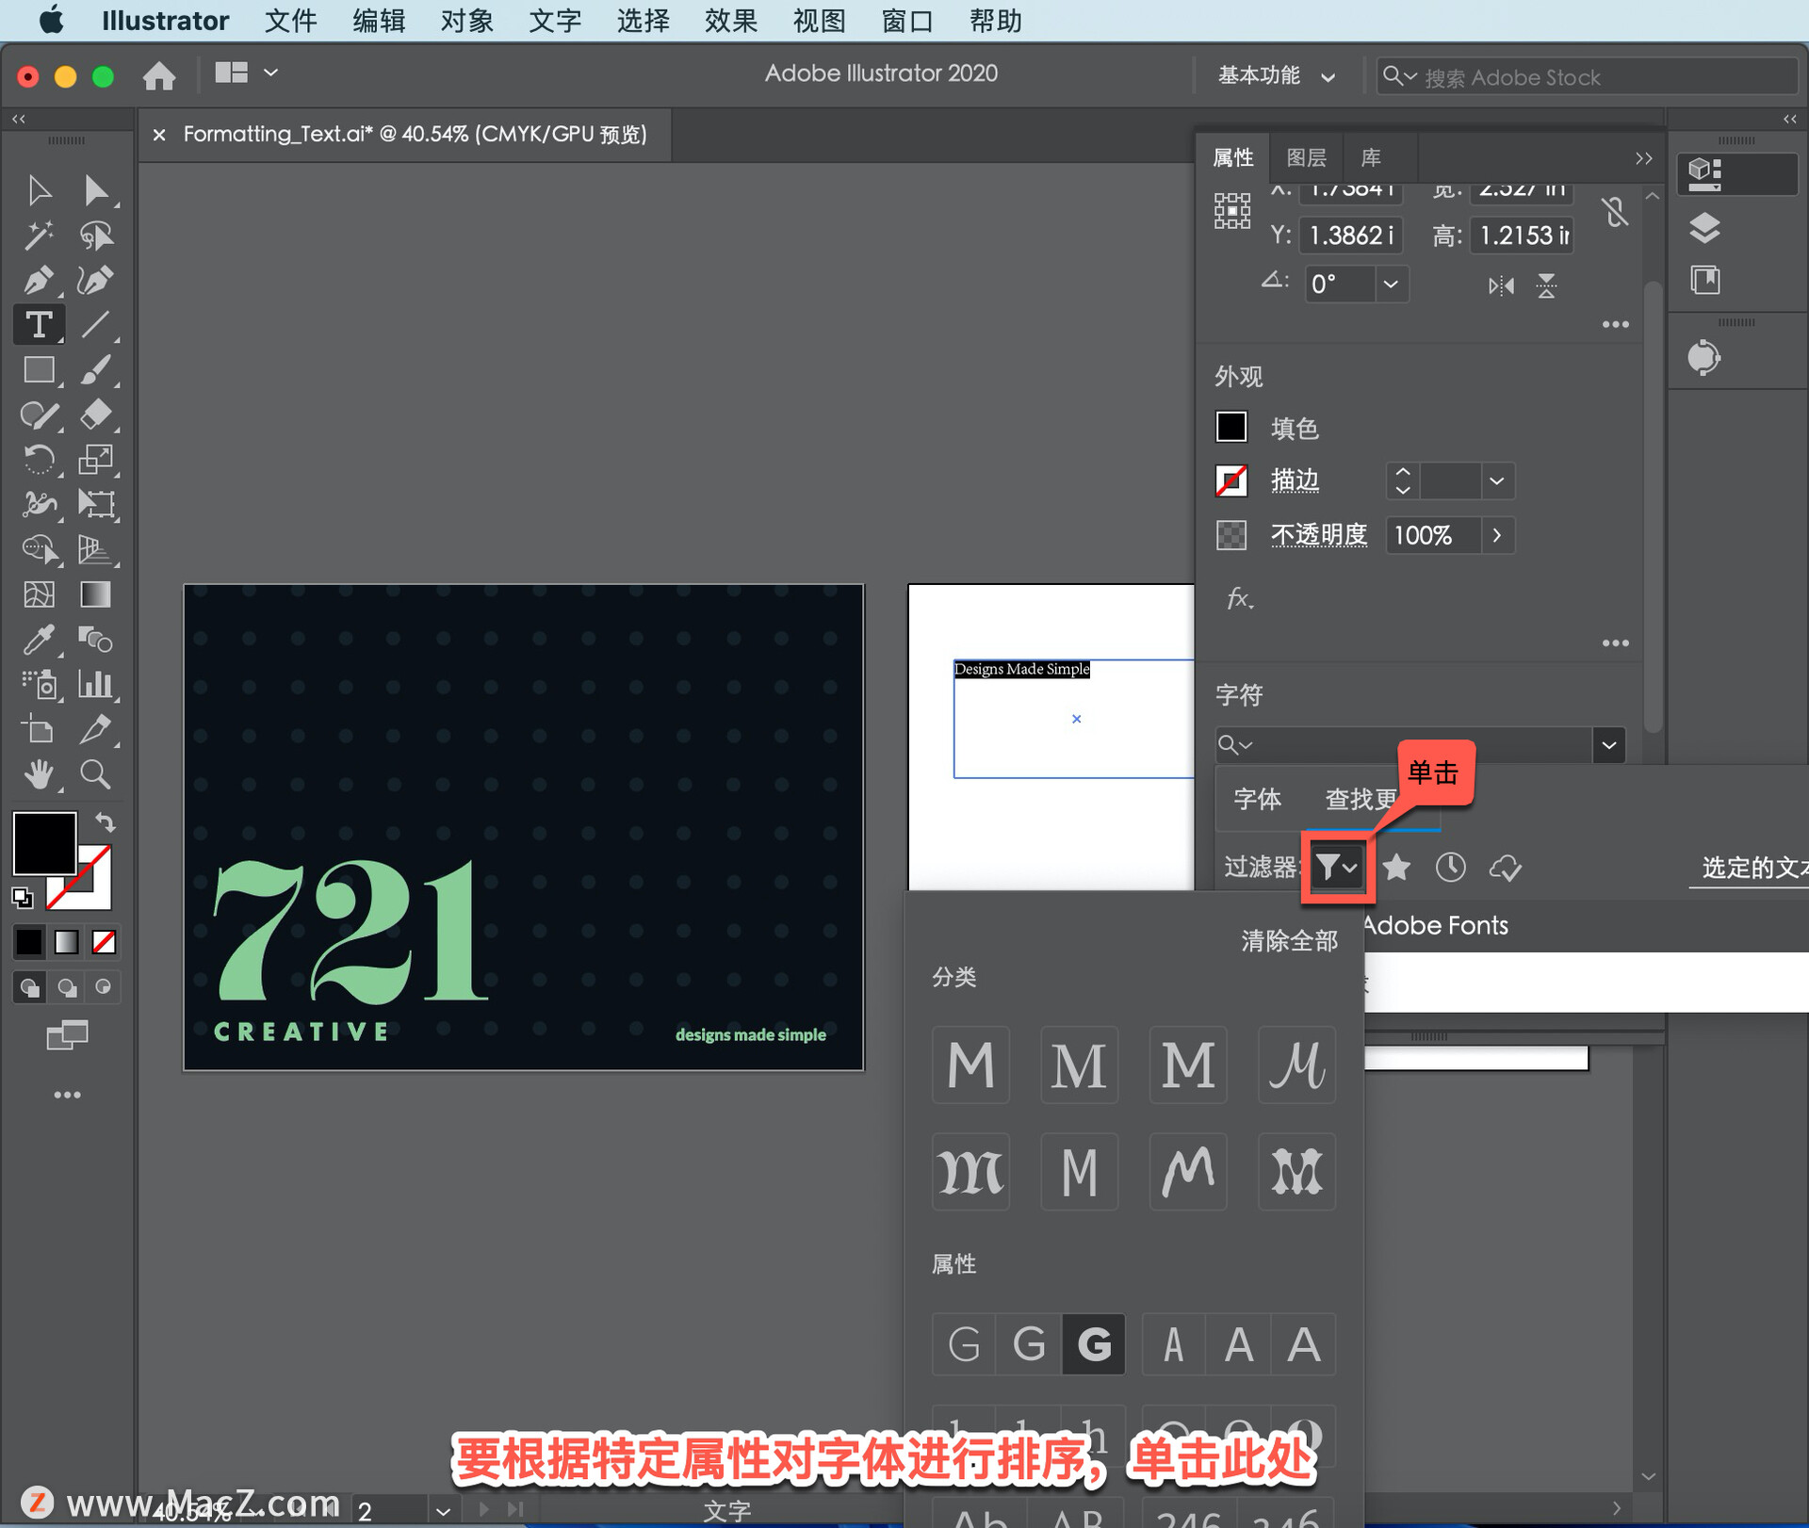The image size is (1809, 1528).
Task: Click the 描边 stroke link
Action: tap(1295, 481)
